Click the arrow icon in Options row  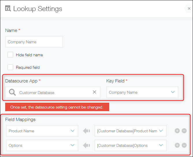[x=86, y=145]
